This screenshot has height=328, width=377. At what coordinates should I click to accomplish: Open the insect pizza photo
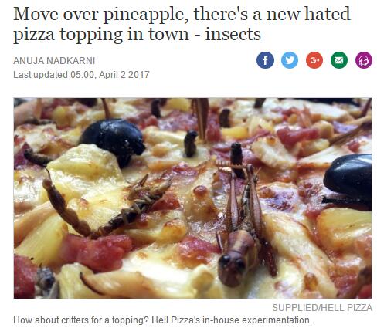(192, 198)
